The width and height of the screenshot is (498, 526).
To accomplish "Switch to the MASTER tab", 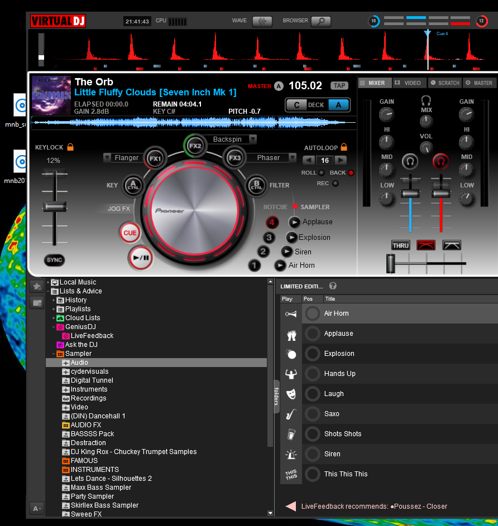I will tap(480, 83).
